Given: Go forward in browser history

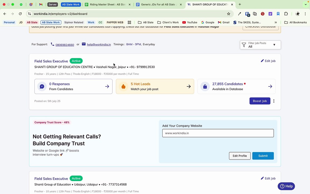Looking at the screenshot, I should click(12, 14).
